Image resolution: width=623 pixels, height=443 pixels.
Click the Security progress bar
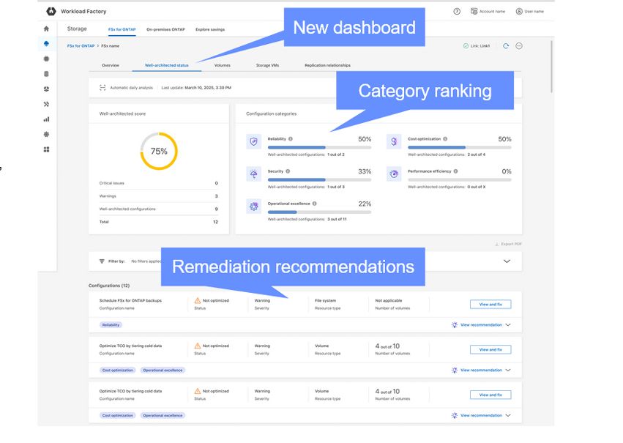[x=319, y=180]
